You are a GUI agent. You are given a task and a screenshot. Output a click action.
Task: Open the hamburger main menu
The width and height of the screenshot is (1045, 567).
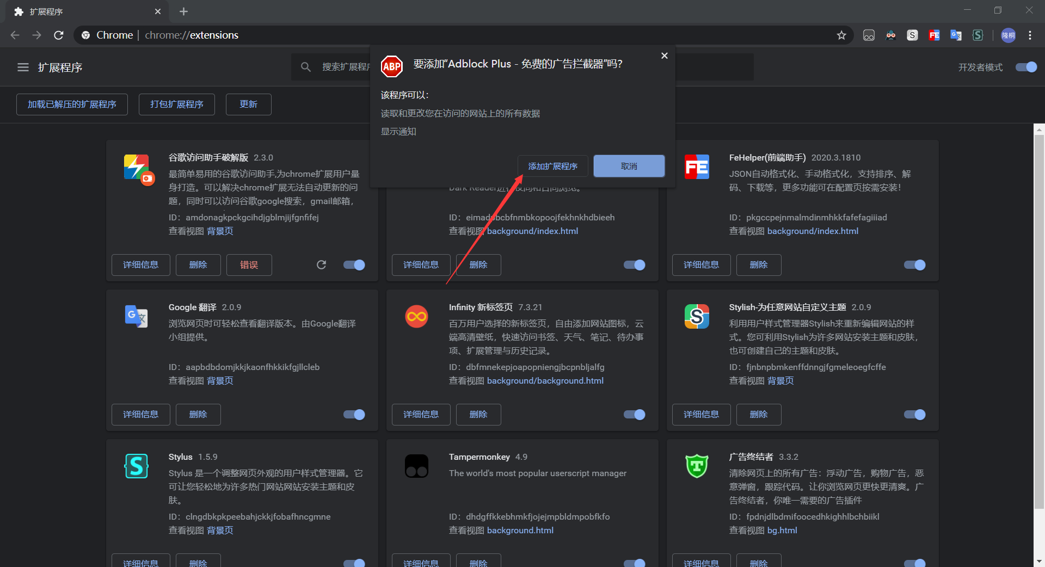23,67
